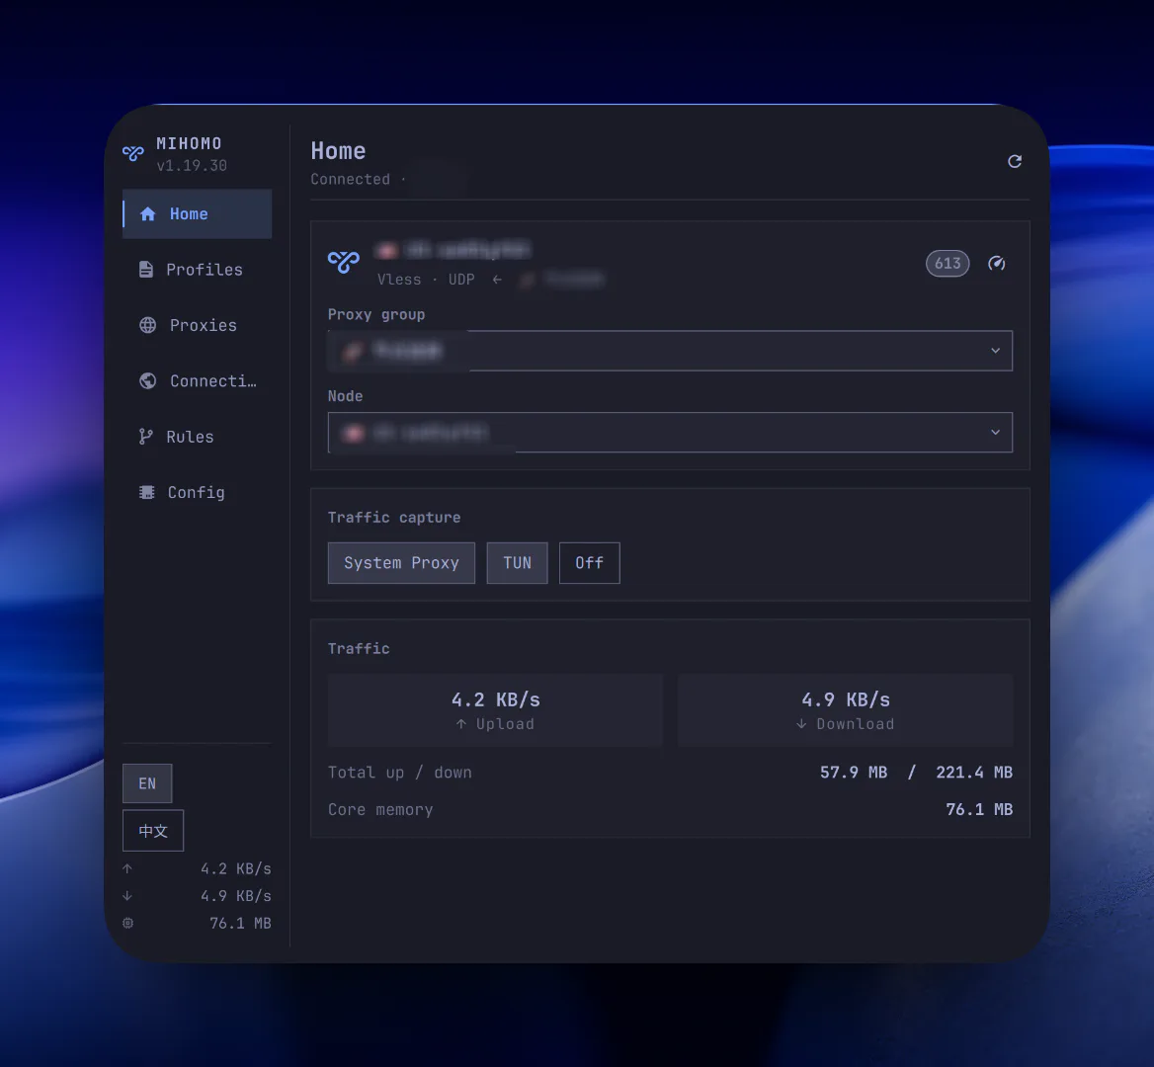
Task: Enable System Proxy traffic capture
Action: tap(401, 563)
